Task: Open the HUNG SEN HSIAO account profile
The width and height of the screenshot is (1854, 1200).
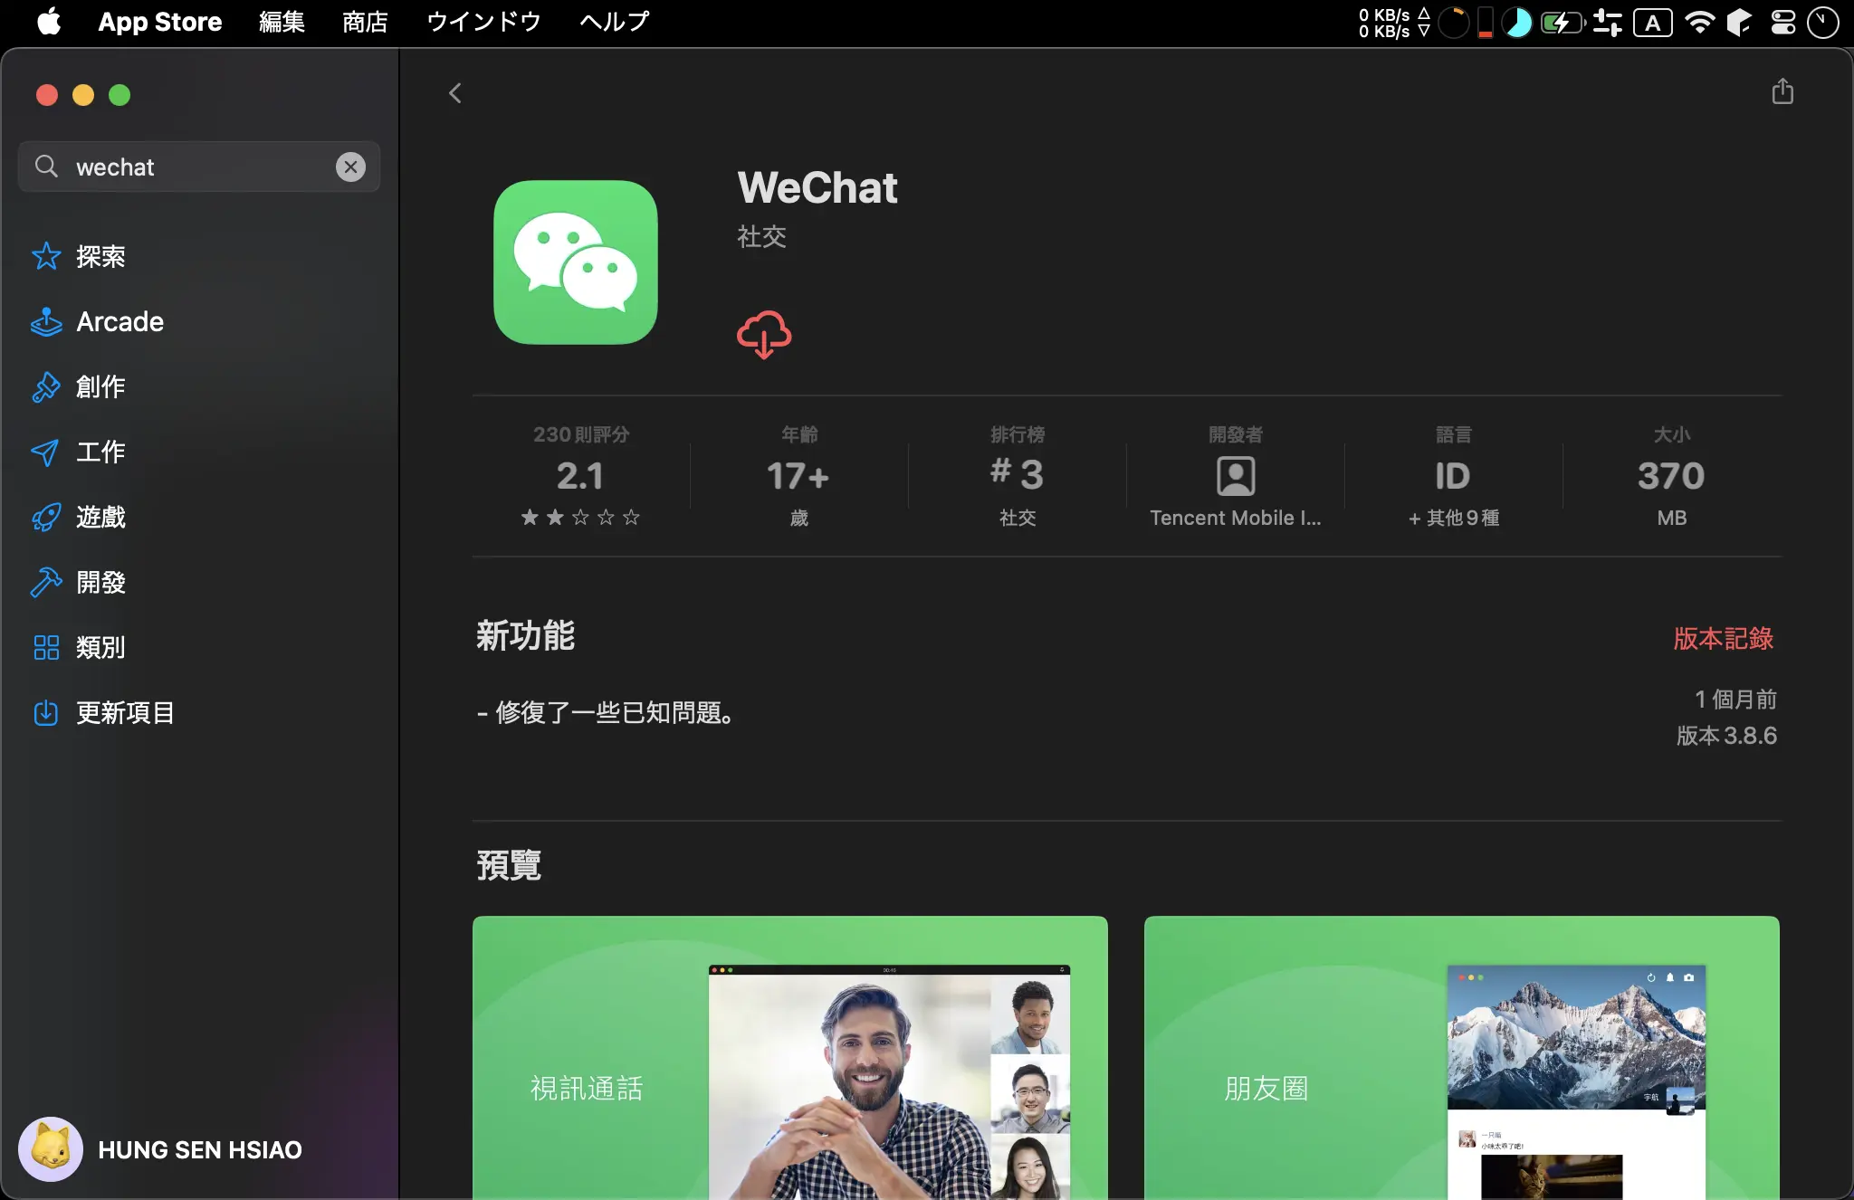Action: coord(161,1149)
